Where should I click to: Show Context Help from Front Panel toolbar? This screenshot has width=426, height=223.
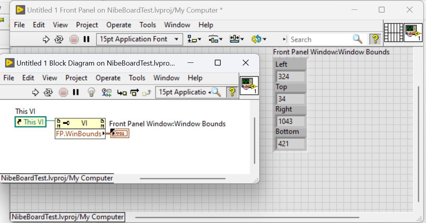(375, 39)
